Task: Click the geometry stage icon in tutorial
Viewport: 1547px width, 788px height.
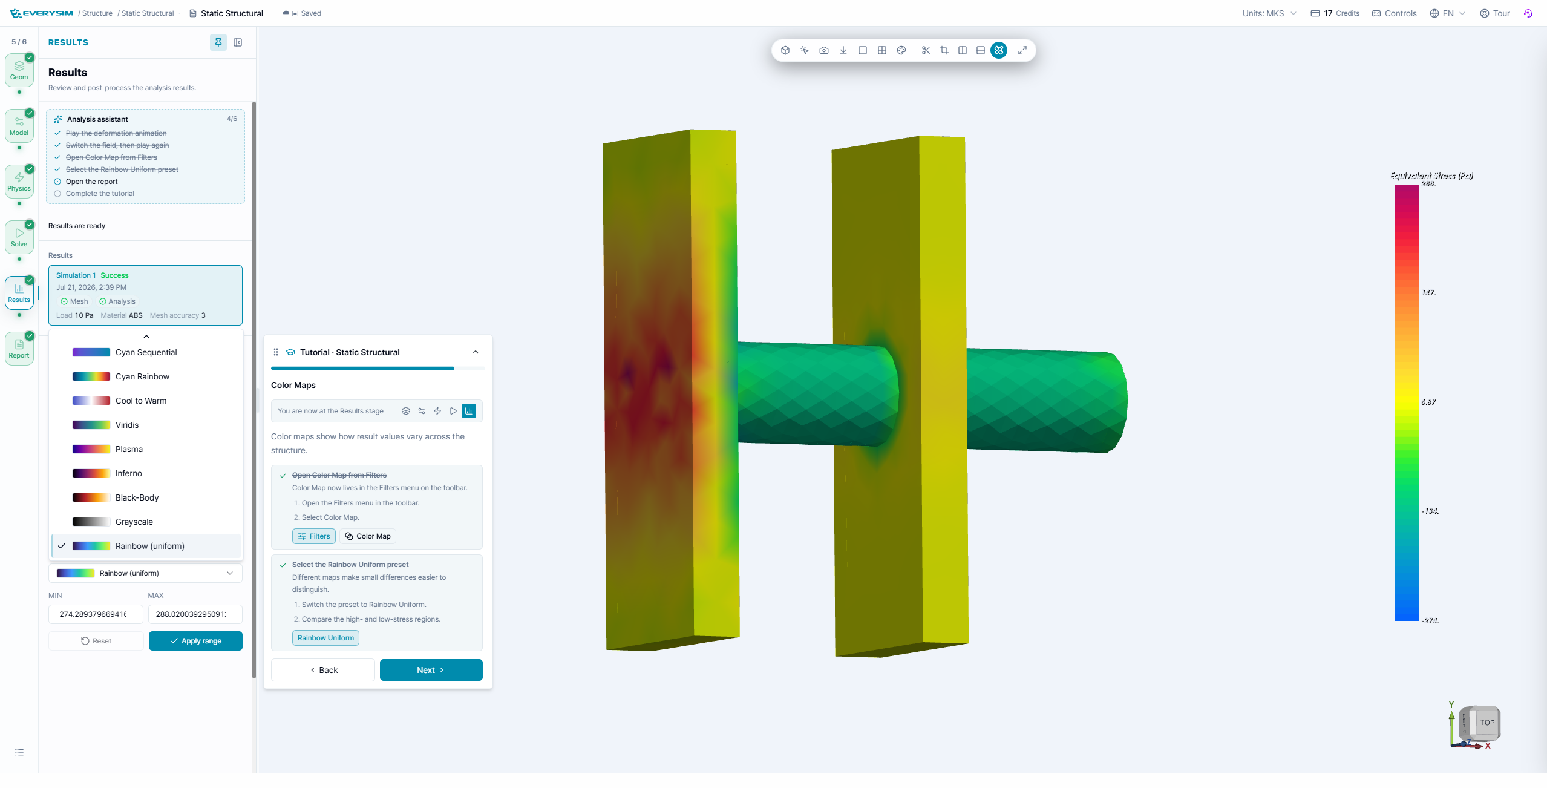Action: pos(406,411)
